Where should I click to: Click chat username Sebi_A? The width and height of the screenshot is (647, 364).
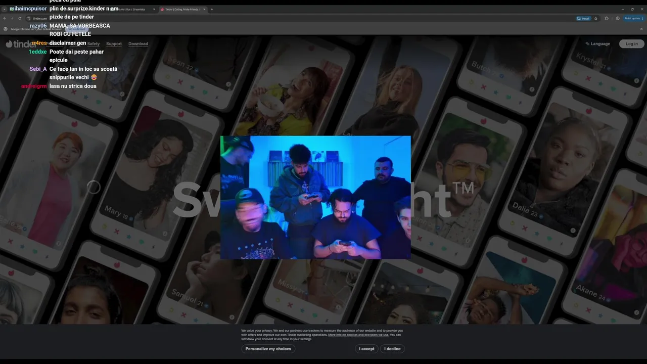38,69
